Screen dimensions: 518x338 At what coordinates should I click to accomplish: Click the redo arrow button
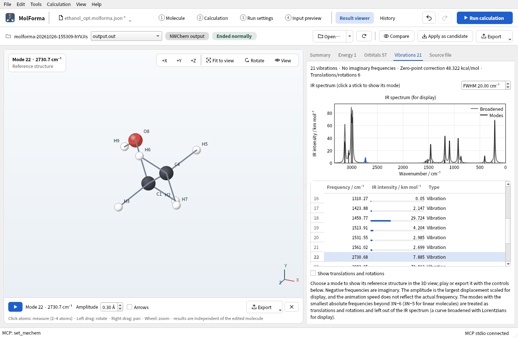(445, 18)
